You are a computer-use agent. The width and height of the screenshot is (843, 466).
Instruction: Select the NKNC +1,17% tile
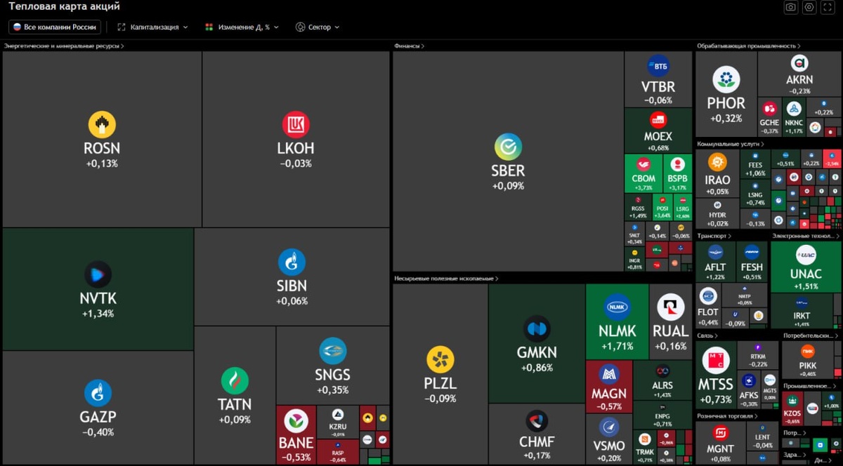[794, 117]
